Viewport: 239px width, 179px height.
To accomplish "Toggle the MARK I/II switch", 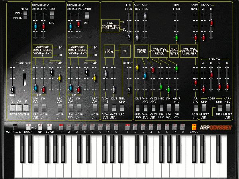I will [x=16, y=127].
